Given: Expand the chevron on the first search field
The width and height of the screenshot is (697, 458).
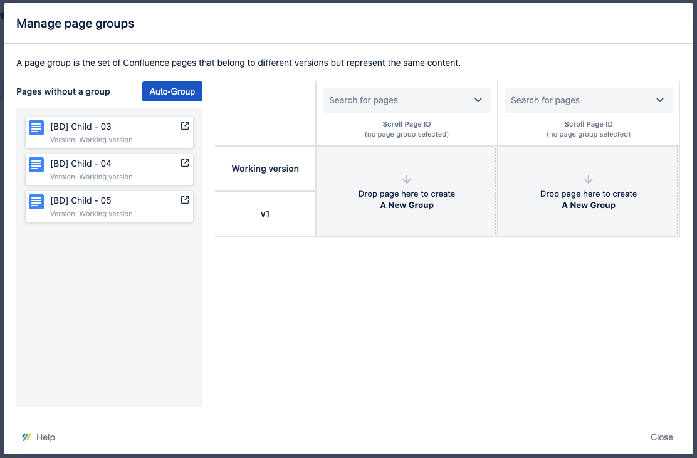Looking at the screenshot, I should (x=477, y=100).
